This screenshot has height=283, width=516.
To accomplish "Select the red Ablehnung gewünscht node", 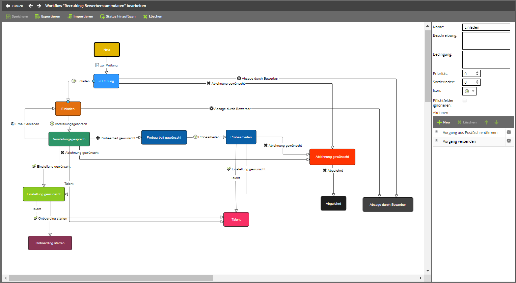I will [332, 157].
